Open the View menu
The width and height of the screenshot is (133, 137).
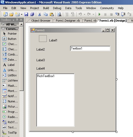click(x=23, y=8)
